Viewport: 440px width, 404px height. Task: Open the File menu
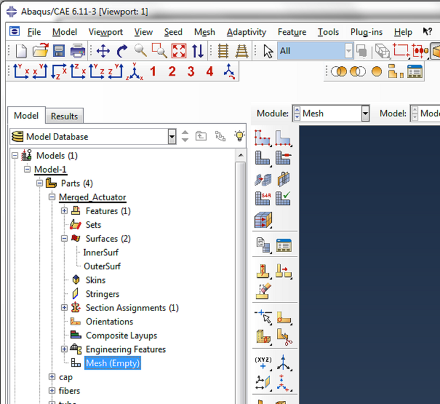tap(34, 32)
